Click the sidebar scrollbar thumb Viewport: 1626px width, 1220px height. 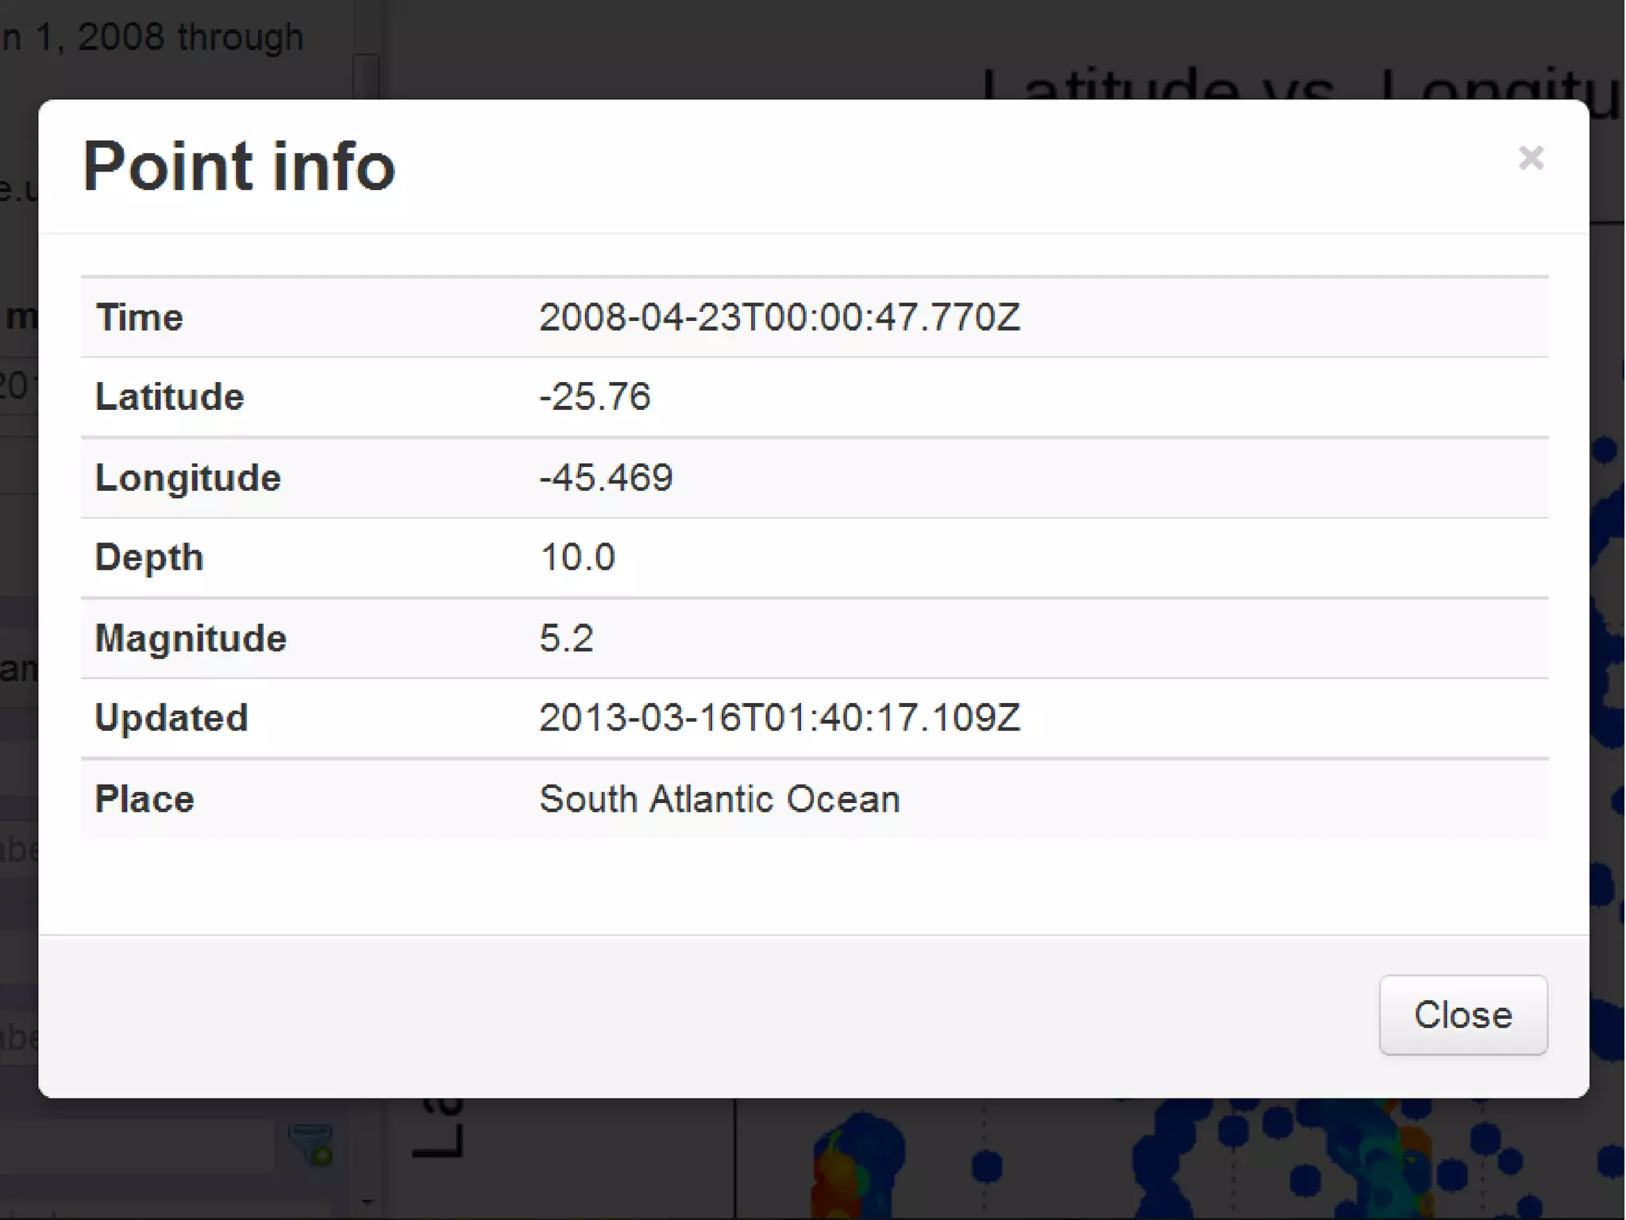[x=366, y=75]
